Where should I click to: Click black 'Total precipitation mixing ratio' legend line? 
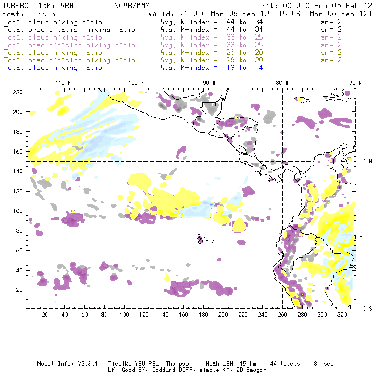coord(69,30)
